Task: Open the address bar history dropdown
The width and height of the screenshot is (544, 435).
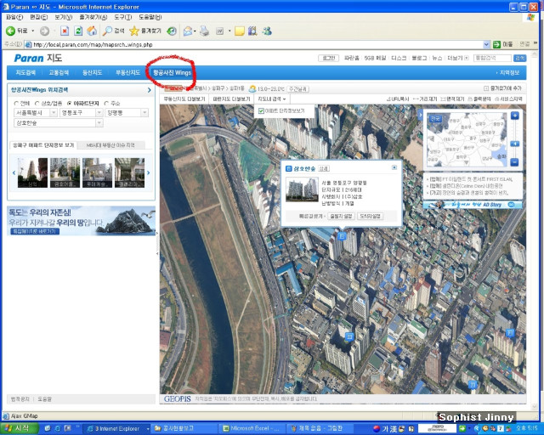Action: coord(486,44)
